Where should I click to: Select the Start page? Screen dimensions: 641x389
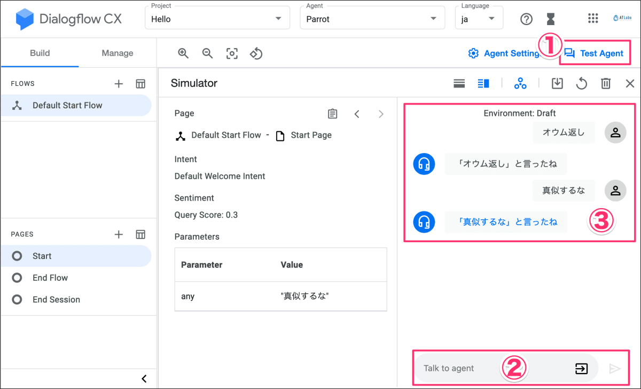pos(76,256)
